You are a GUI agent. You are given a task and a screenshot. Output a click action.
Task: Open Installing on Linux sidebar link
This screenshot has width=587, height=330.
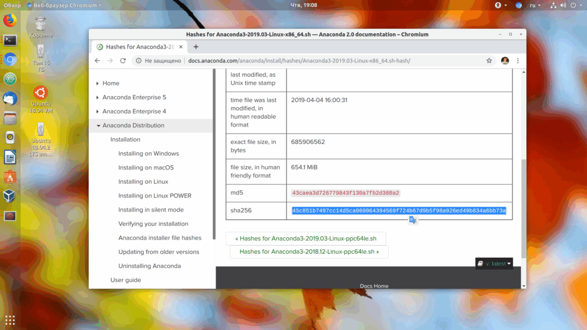[143, 182]
